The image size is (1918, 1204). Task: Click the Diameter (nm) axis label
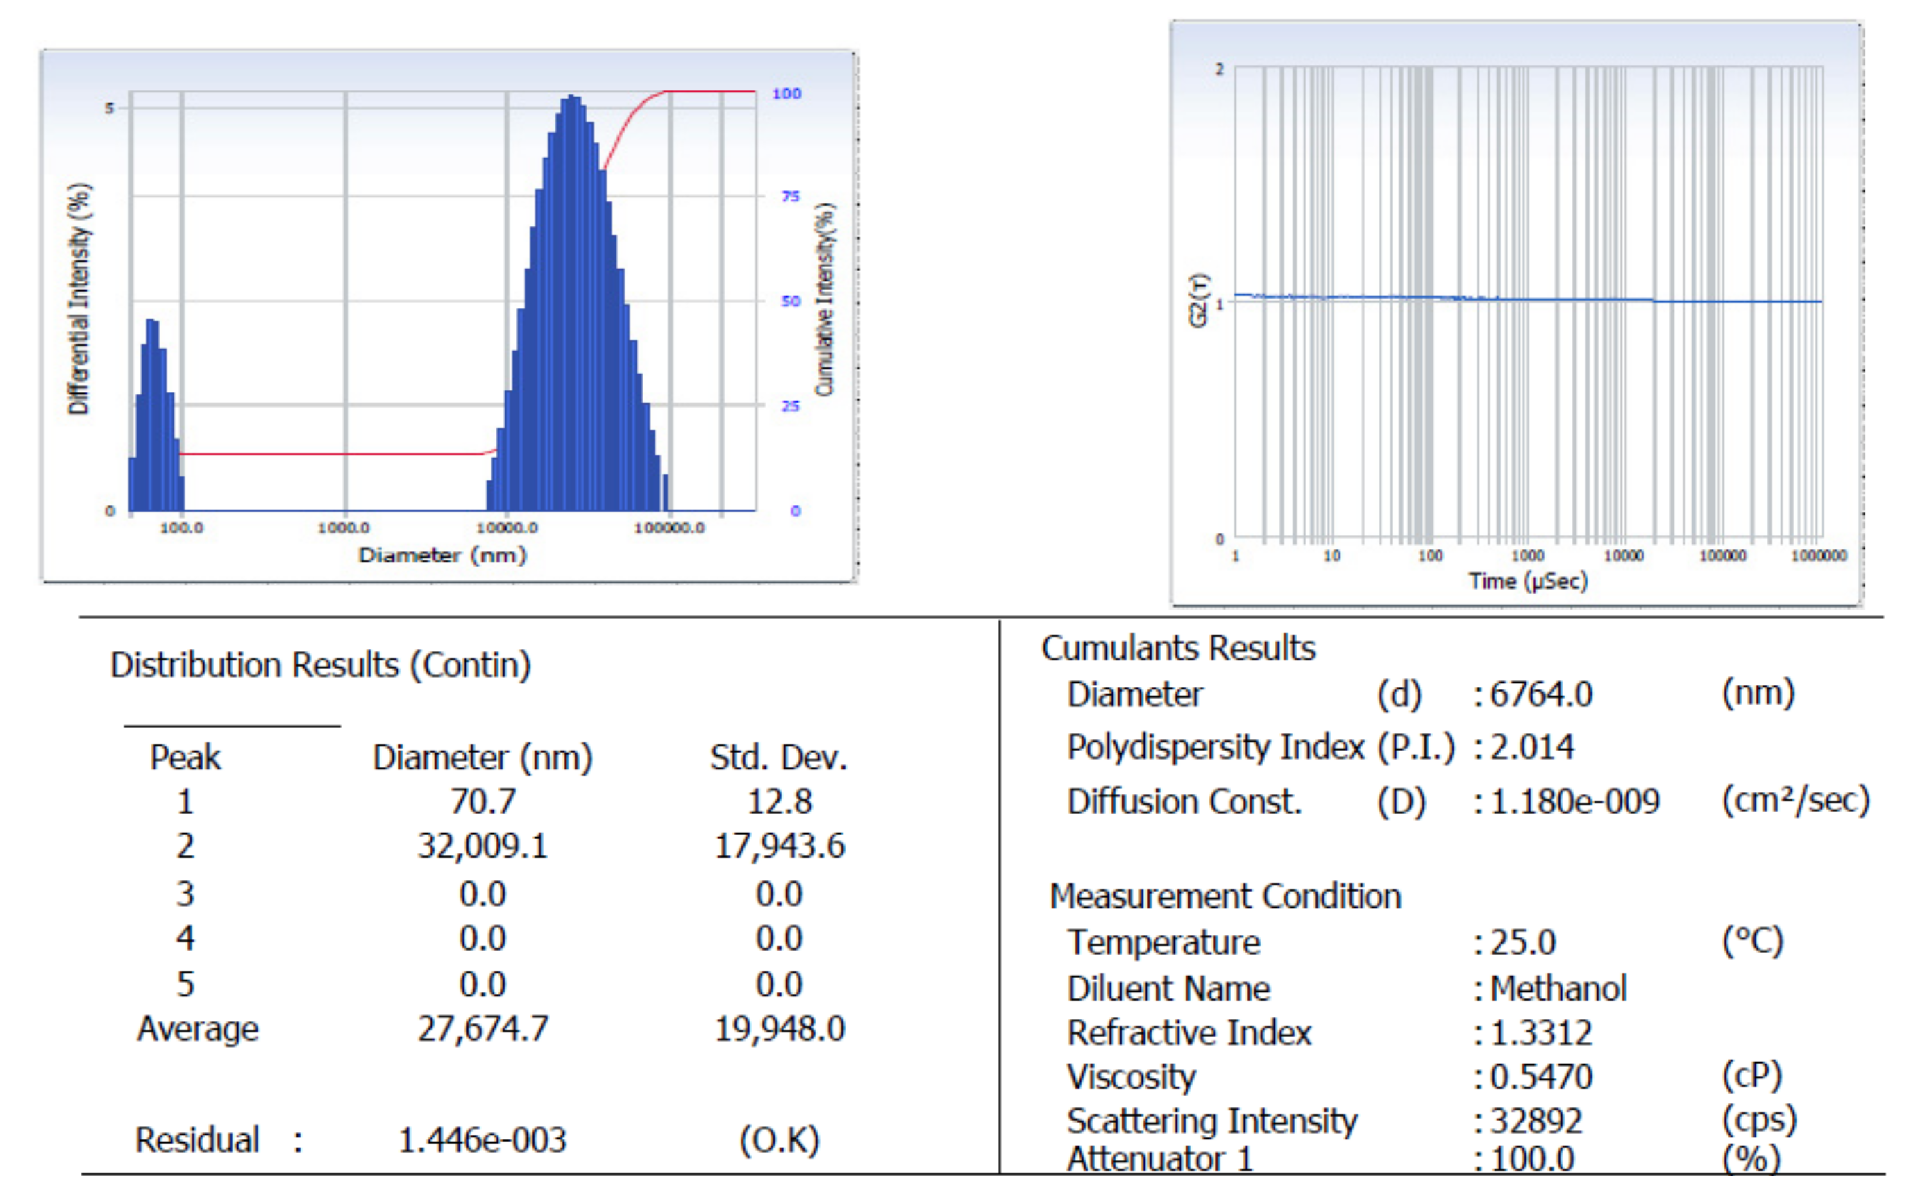coord(442,555)
